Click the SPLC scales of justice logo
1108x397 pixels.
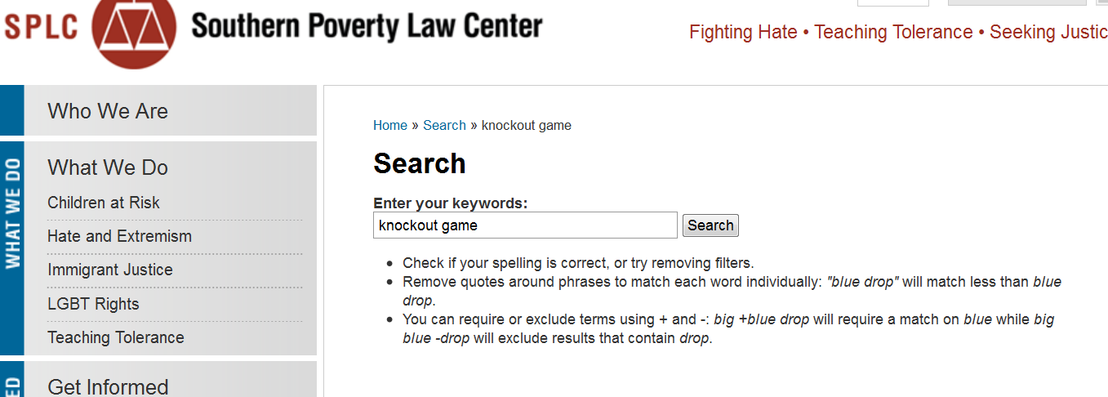[x=132, y=29]
